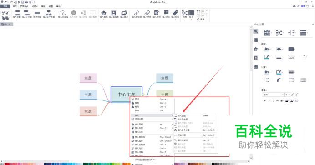Click the Insert Hyperlink chain icon
The height and width of the screenshot is (165, 315).
pos(137,13)
